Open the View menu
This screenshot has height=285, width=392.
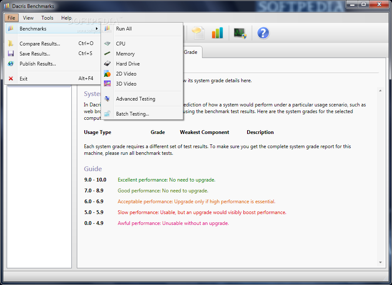pos(28,18)
